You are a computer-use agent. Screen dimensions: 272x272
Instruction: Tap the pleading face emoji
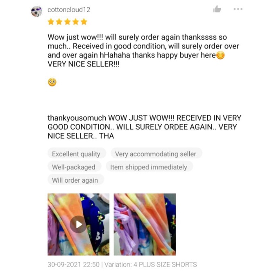pyautogui.click(x=52, y=82)
